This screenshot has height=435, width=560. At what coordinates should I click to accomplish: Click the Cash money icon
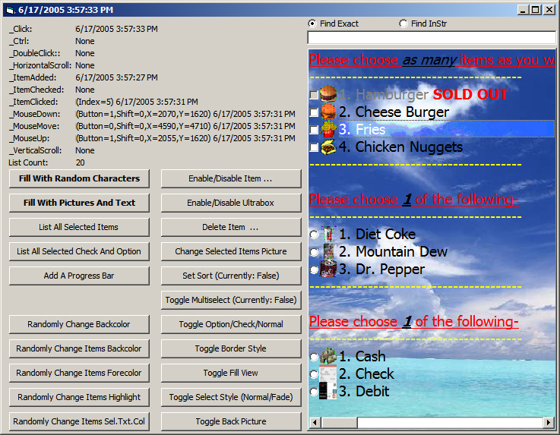pos(328,357)
